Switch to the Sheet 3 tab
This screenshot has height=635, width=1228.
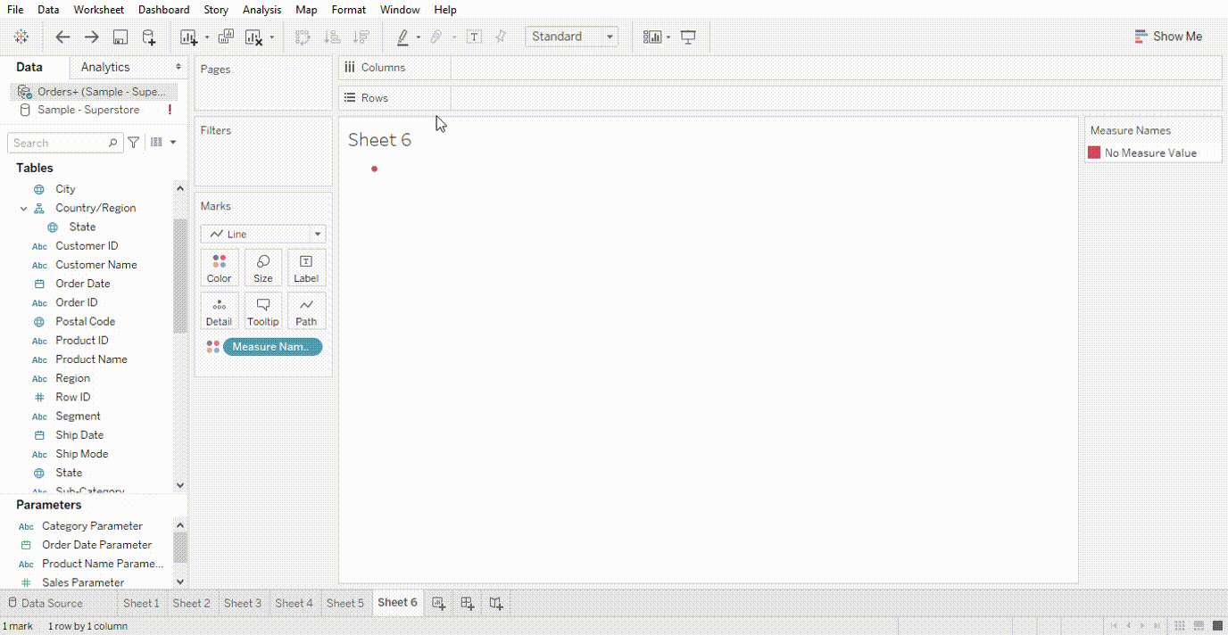pos(243,603)
